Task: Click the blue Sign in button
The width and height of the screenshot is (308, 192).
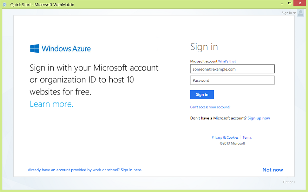Action: coord(202,94)
